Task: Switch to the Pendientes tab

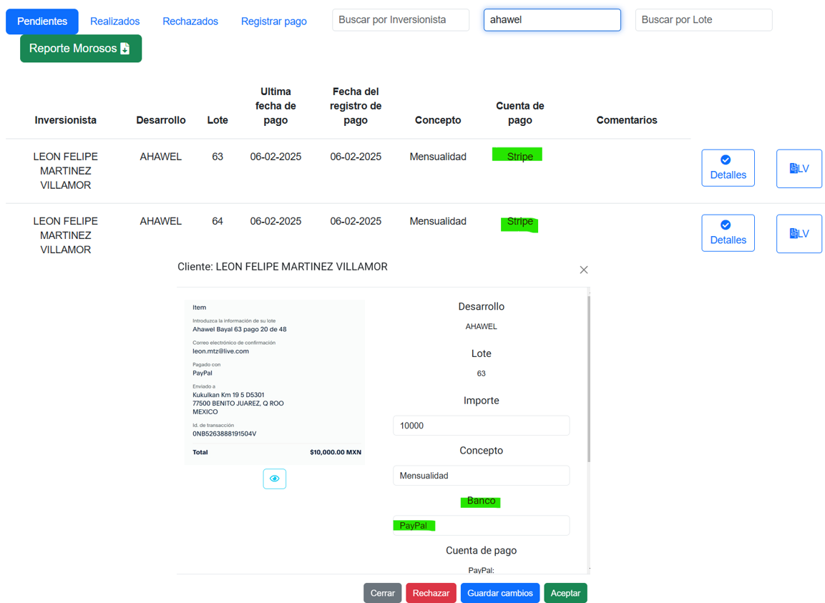Action: coord(42,21)
